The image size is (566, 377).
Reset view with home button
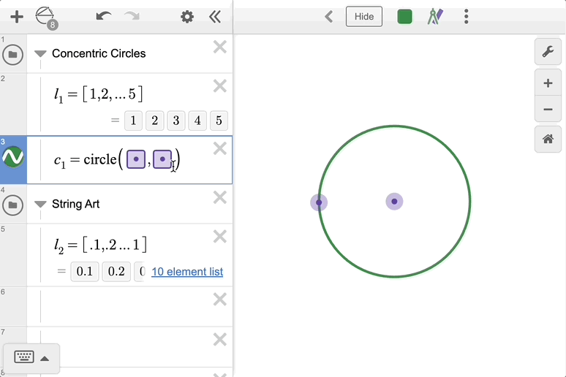coord(548,138)
